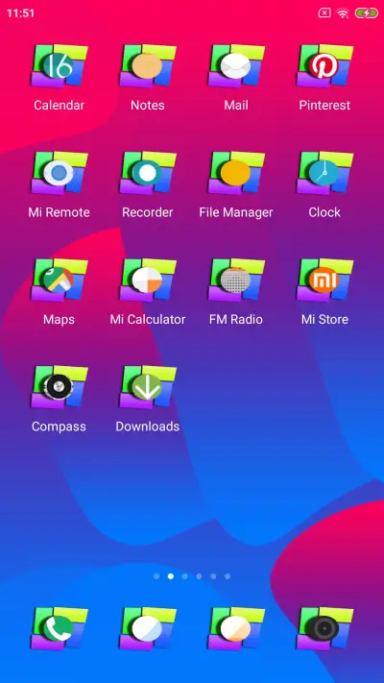Launch the Mail app

(236, 65)
